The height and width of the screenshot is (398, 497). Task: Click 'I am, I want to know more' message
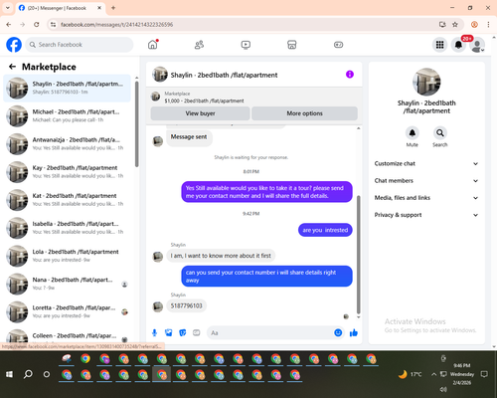(221, 256)
